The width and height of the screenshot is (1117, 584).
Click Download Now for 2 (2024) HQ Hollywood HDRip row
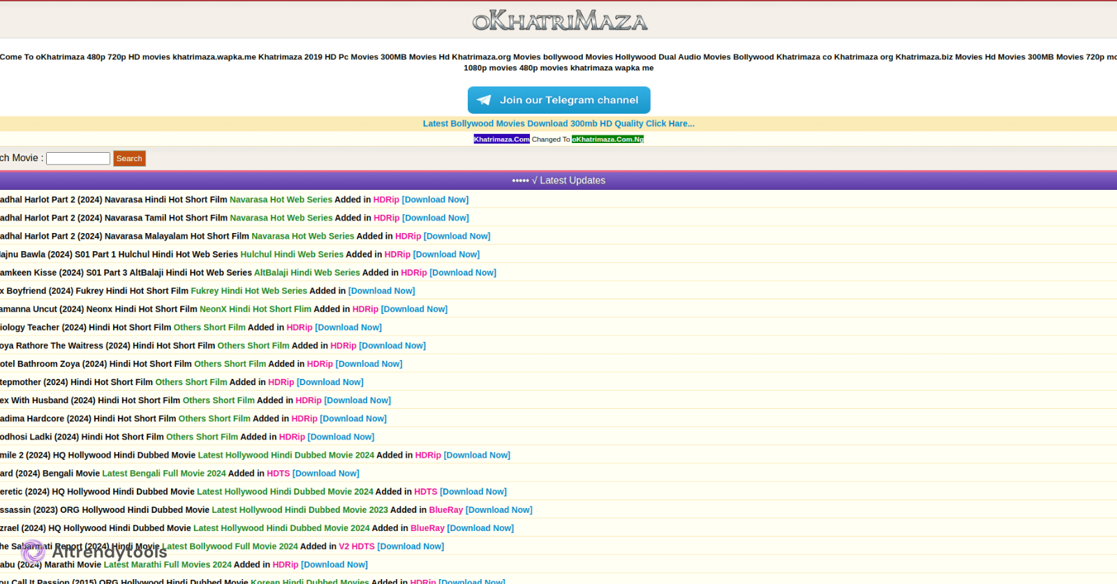pyautogui.click(x=477, y=455)
